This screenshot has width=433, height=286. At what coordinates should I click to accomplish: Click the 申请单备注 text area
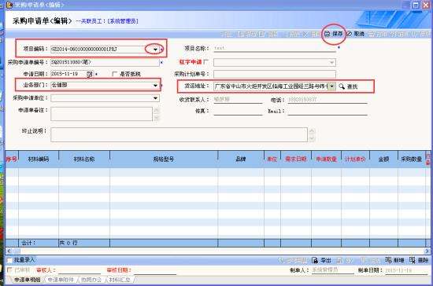[102, 114]
